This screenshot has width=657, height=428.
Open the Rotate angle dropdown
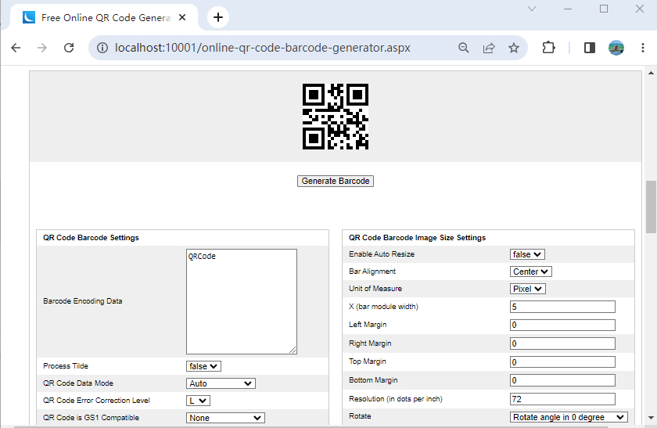coord(569,417)
